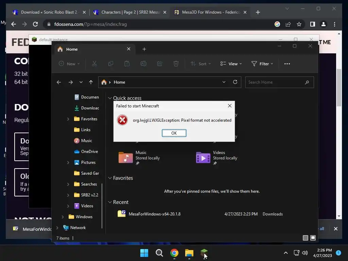Click the Search Home input field
This screenshot has width=348, height=261.
click(x=279, y=82)
